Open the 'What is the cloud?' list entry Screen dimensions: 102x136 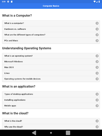point(51,121)
